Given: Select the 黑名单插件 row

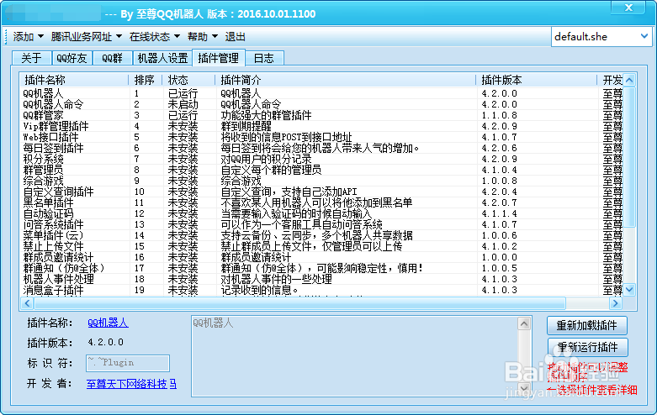Looking at the screenshot, I should [321, 202].
